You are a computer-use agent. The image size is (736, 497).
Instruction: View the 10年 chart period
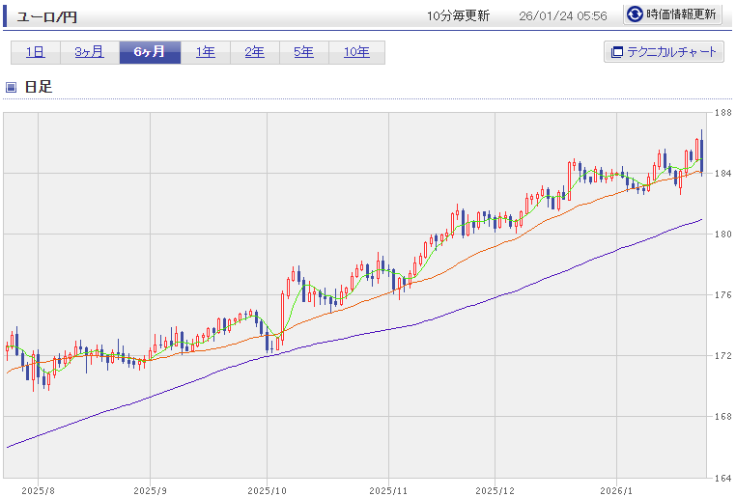click(356, 52)
